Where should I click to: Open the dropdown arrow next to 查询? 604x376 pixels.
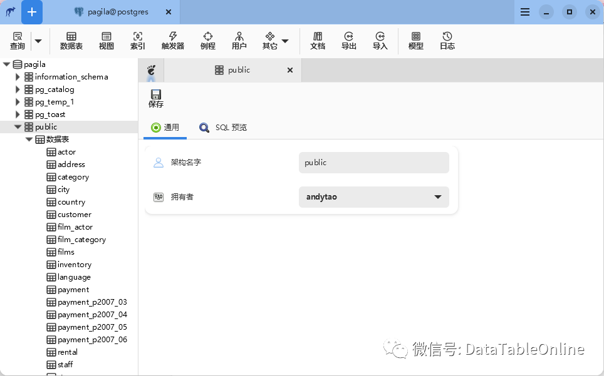click(38, 41)
